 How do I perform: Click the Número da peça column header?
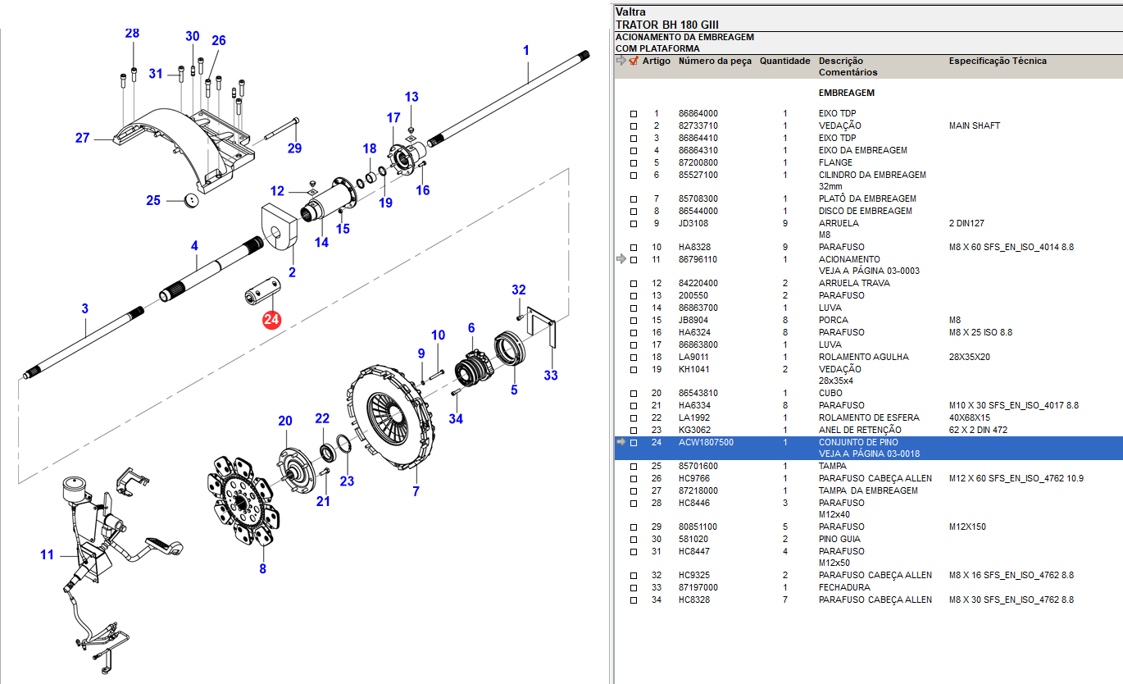[714, 61]
